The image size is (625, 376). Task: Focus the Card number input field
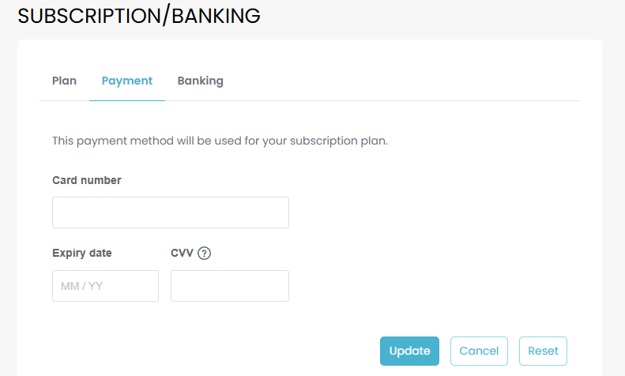[171, 212]
